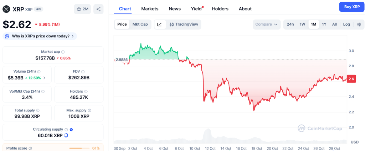Click verified badge near Circulating supply

(x=71, y=130)
